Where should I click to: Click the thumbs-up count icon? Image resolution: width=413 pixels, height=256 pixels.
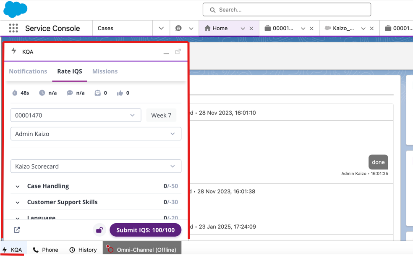(120, 93)
